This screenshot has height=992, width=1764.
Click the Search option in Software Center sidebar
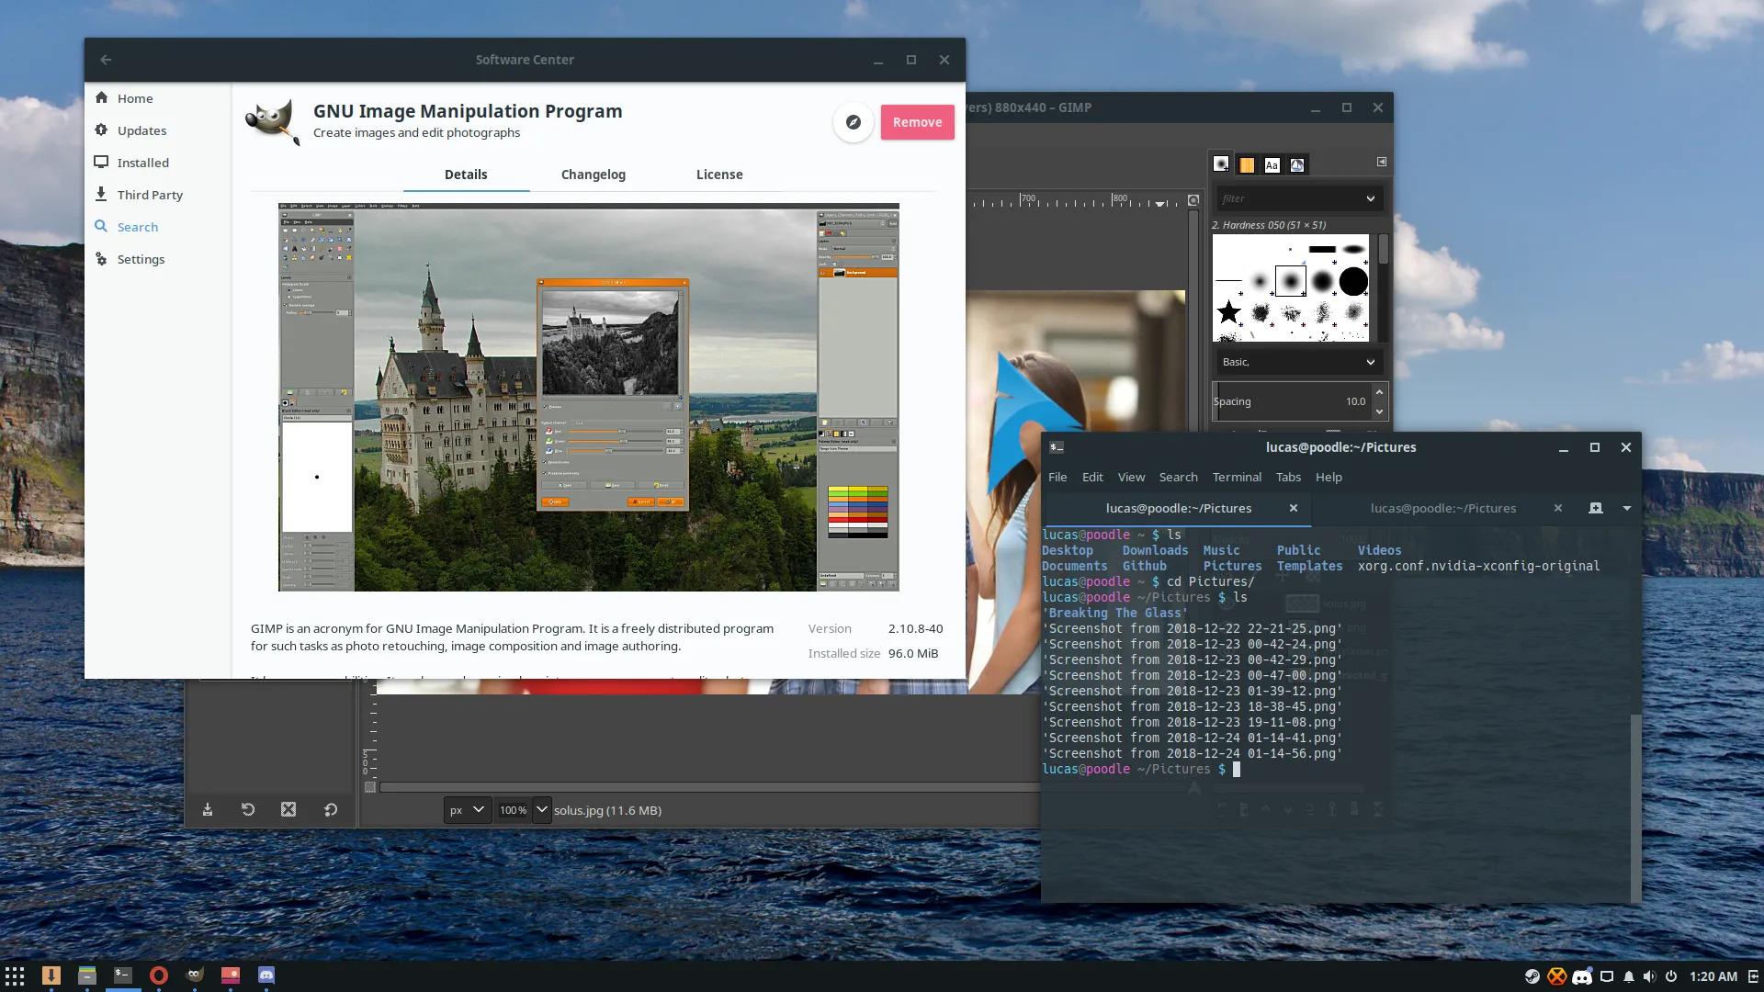(138, 227)
